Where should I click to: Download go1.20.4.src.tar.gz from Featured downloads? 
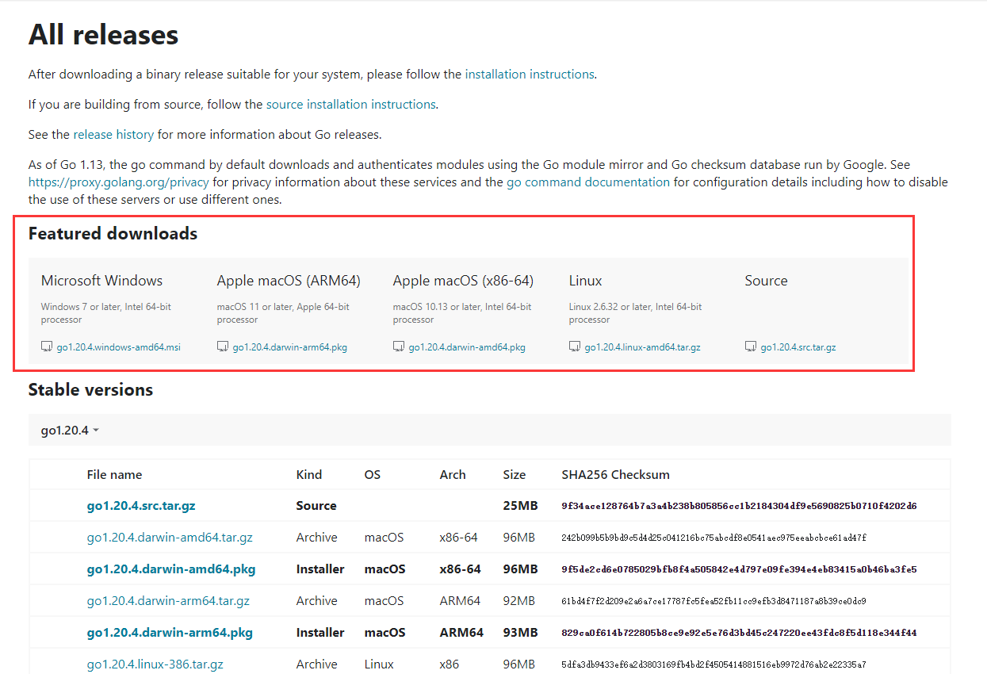798,347
